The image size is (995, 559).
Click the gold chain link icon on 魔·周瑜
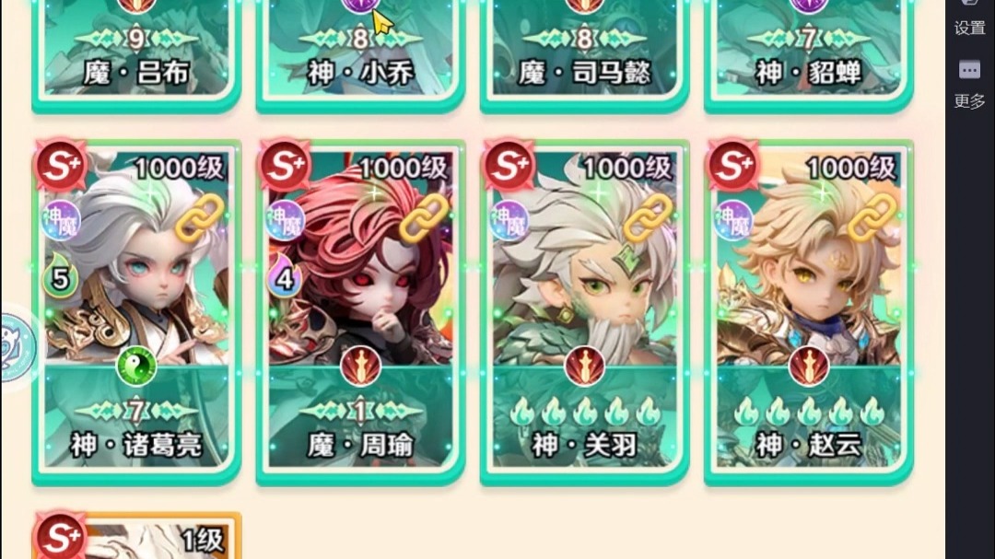click(x=423, y=217)
